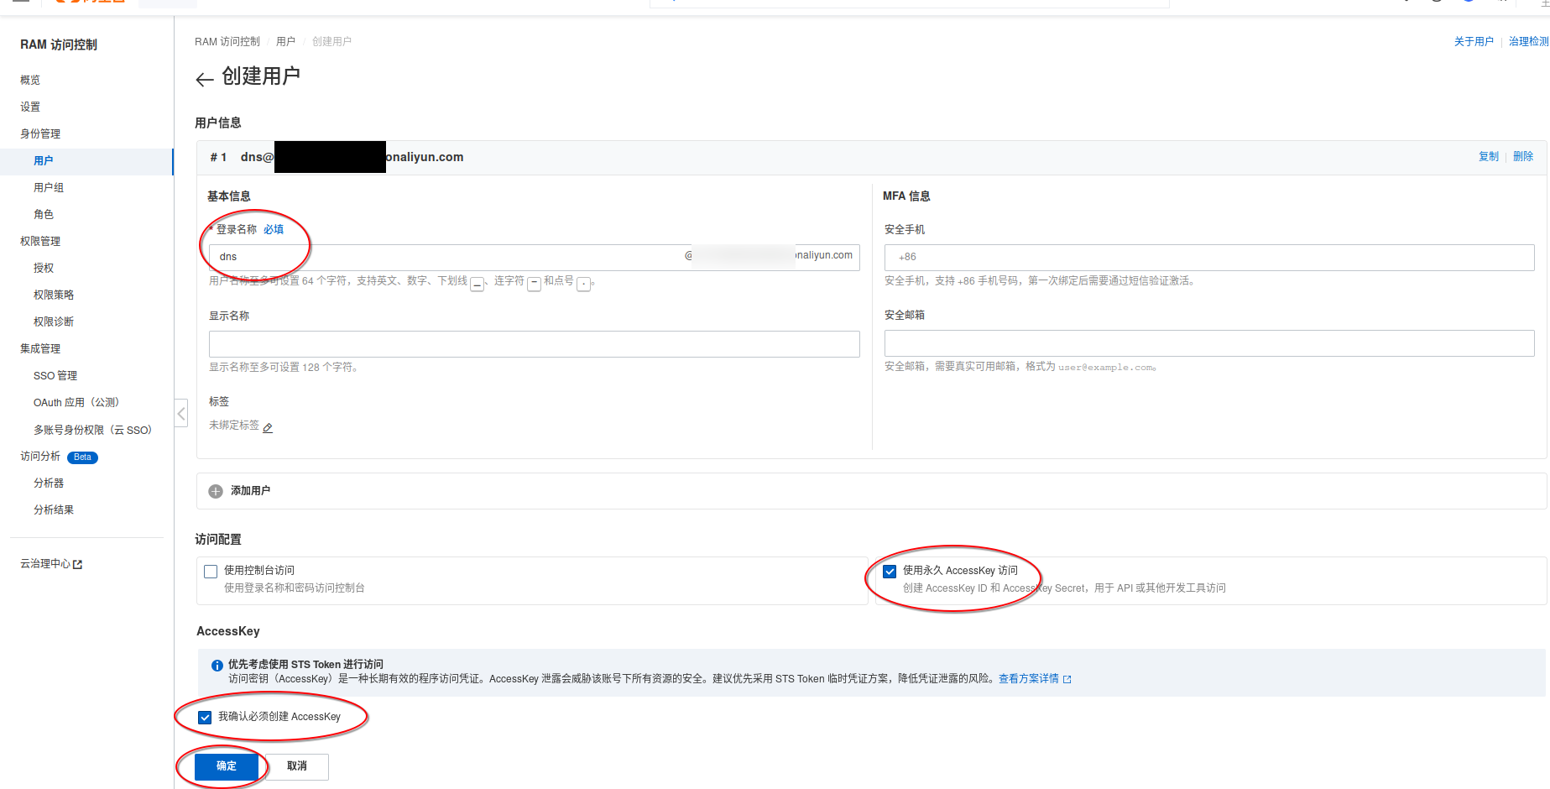Click the 删除 link for user #1

1522,157
